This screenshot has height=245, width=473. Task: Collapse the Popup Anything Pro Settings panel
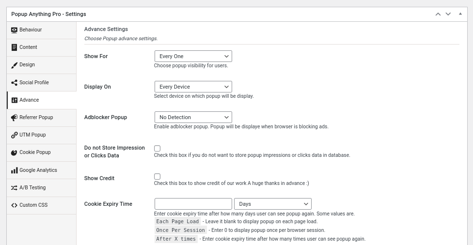tap(460, 14)
